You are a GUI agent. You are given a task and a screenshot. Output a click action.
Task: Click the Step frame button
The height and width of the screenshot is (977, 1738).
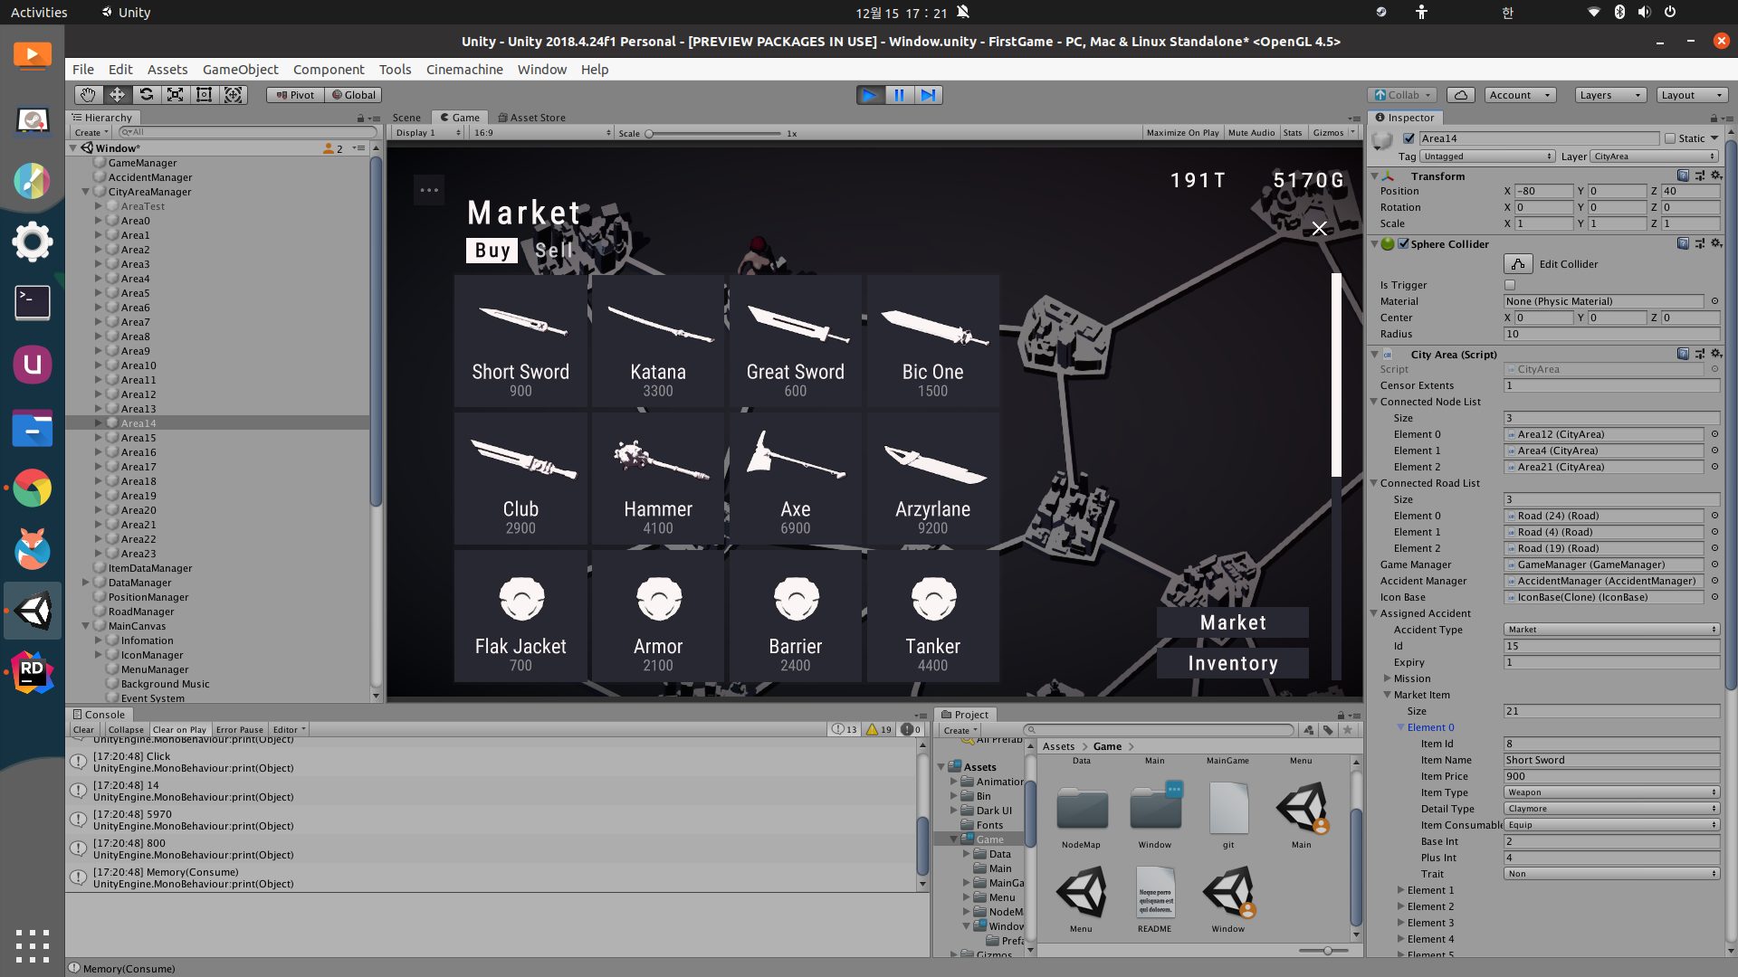click(928, 95)
